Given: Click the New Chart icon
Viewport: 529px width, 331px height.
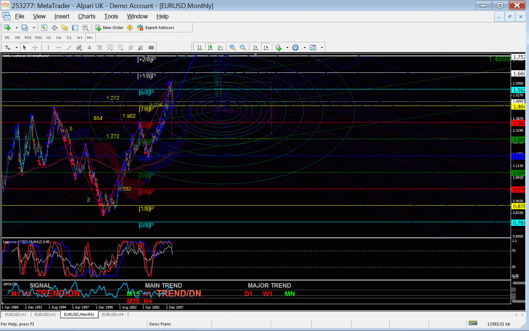Looking at the screenshot, I should pos(7,28).
